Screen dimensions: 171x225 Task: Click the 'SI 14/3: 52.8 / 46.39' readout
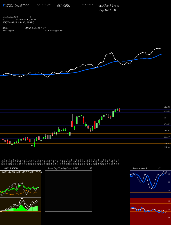(26, 20)
